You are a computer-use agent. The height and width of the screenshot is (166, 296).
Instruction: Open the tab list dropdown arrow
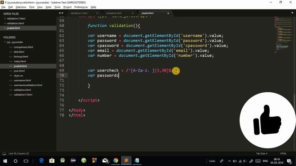(x=292, y=13)
